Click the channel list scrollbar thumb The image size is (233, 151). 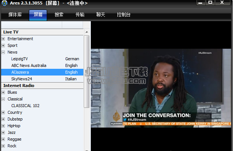87,71
